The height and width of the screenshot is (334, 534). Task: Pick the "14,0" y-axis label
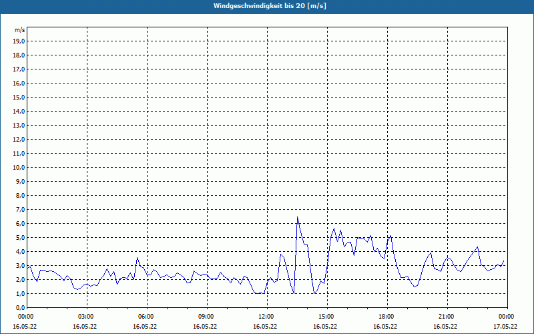[x=19, y=111]
